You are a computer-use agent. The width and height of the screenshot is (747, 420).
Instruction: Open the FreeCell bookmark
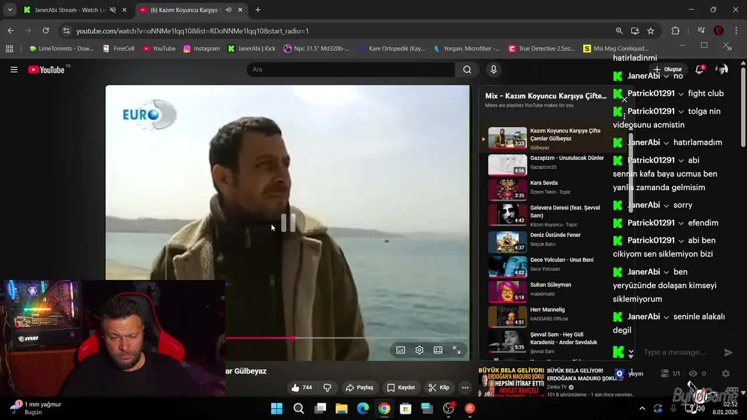pos(118,48)
